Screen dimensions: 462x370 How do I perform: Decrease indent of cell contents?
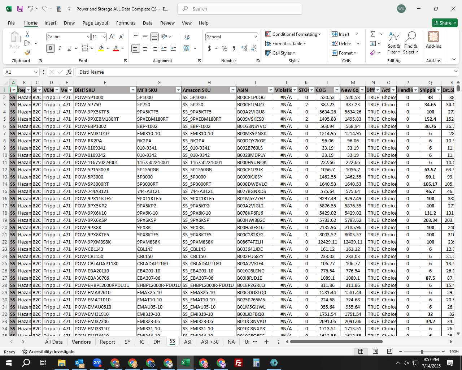(164, 48)
